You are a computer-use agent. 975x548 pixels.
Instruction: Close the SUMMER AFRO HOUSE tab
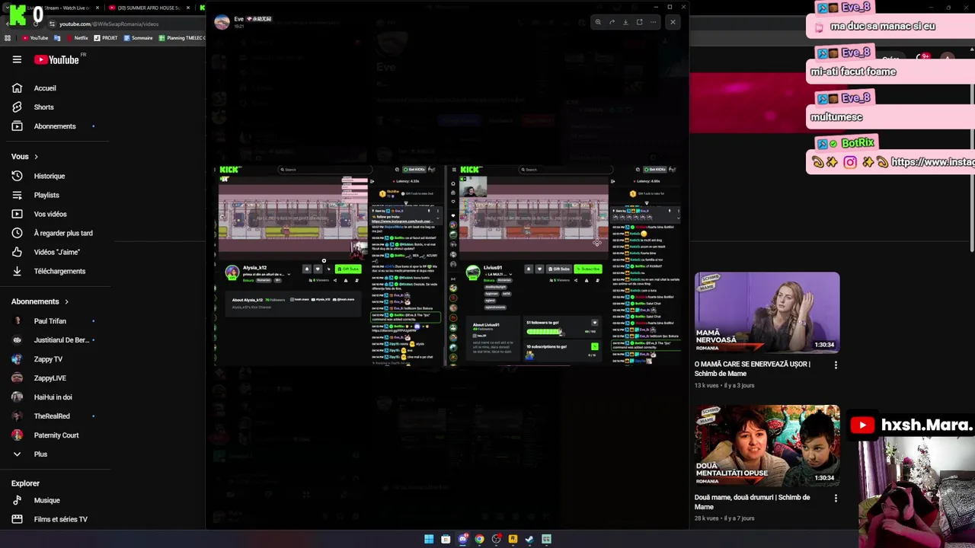coord(187,8)
